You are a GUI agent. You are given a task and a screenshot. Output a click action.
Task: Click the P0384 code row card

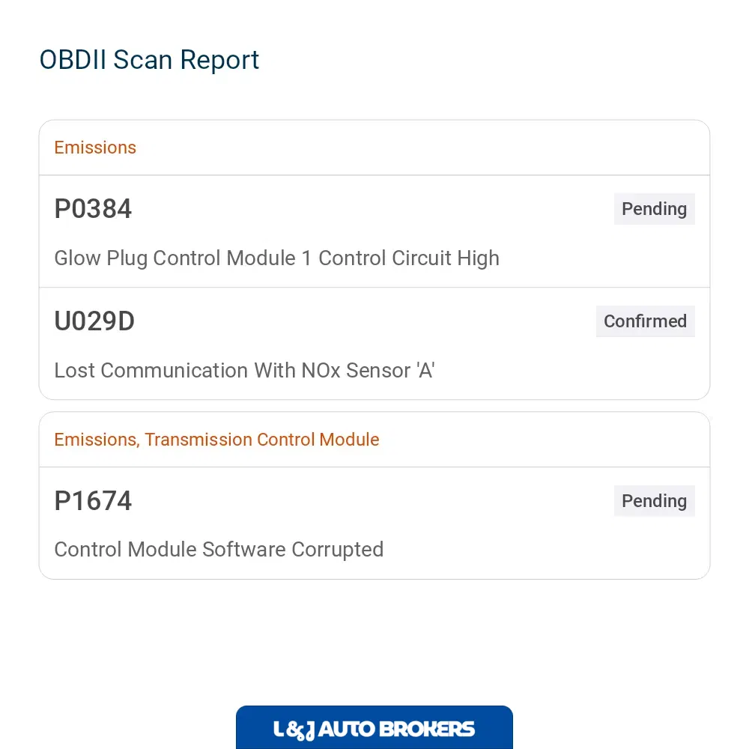point(374,231)
